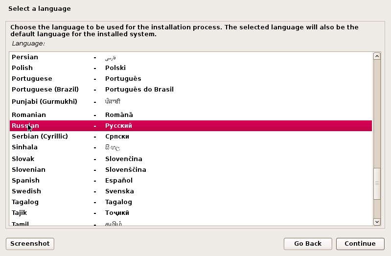The image size is (391, 256).
Task: Select Punjabi (Gurmukhi) language
Action: [x=45, y=102]
